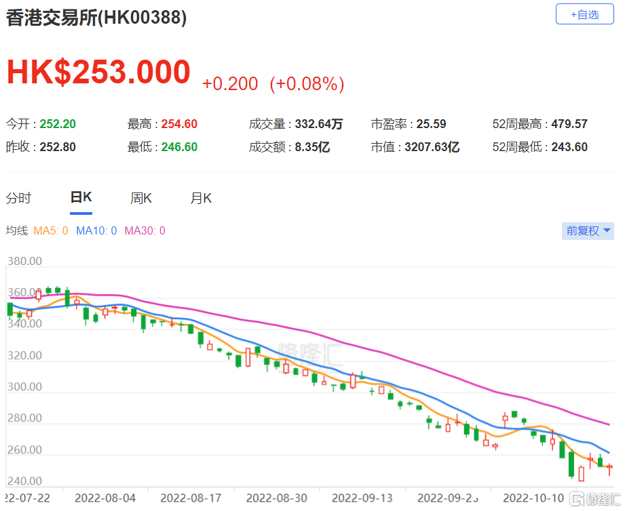Screen dimensions: 625x511
Task: Click the 240.00 price axis label
Action: [24, 482]
